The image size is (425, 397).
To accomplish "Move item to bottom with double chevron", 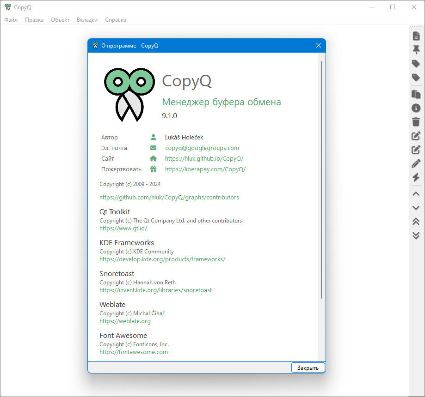I will coord(416,235).
